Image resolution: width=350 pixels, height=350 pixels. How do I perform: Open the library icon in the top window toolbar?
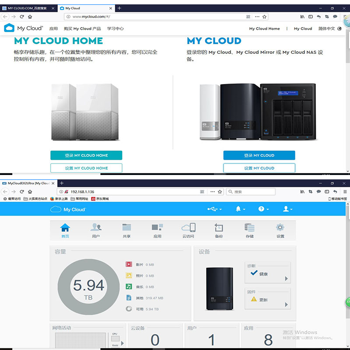[302, 17]
